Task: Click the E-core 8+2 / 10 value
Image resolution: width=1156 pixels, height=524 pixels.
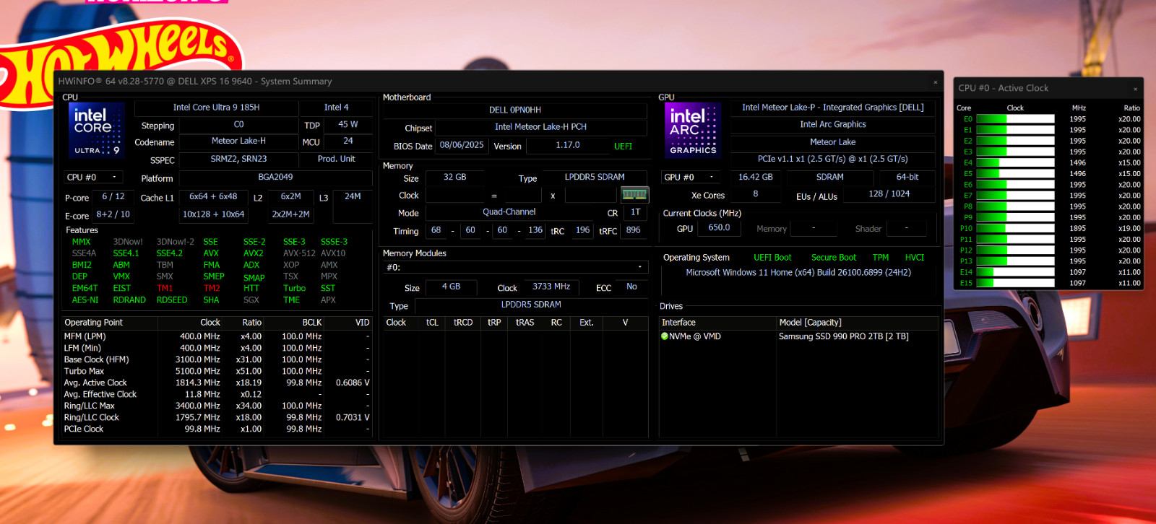Action: (113, 214)
